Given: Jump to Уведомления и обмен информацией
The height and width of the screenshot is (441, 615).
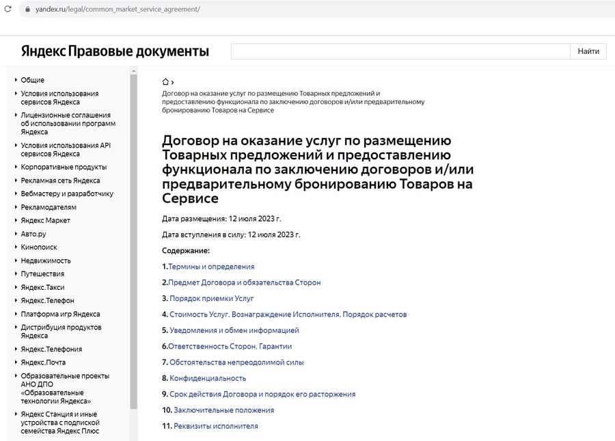Looking at the screenshot, I should click(x=234, y=330).
